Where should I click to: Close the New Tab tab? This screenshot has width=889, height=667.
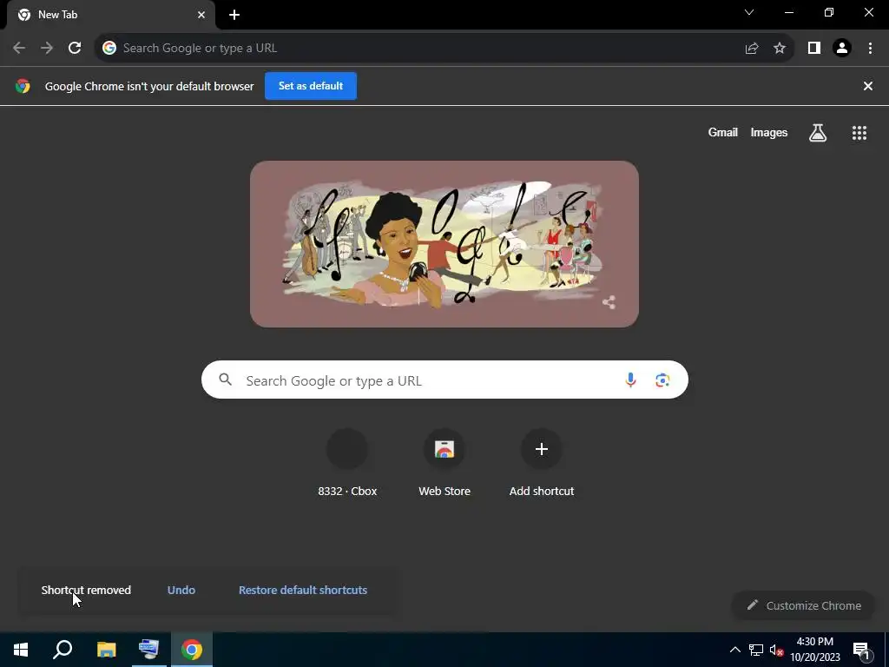click(x=201, y=15)
